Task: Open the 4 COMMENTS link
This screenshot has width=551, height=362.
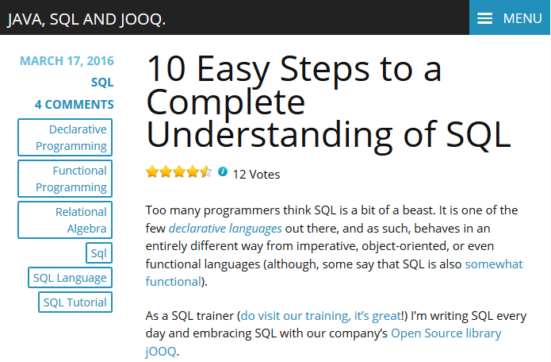Action: (x=75, y=105)
